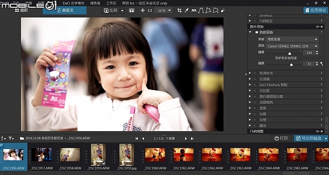This screenshot has height=175, width=329.
Task: Click the 应用预设 apply preset button
Action: pos(316,11)
